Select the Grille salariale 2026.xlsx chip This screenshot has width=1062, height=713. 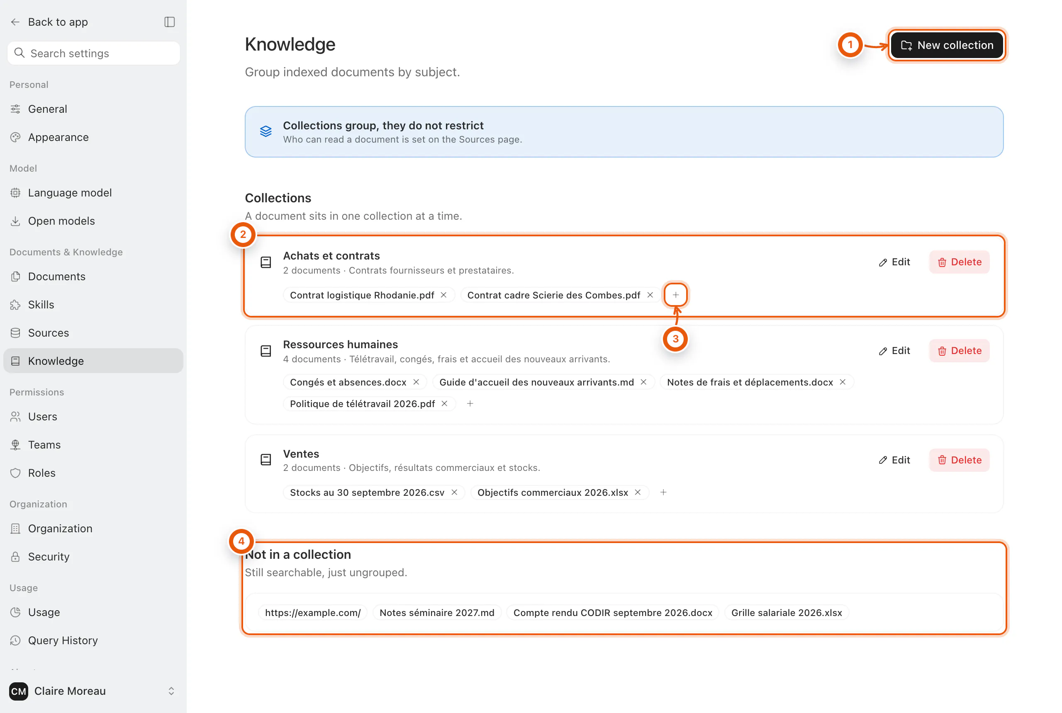coord(786,613)
